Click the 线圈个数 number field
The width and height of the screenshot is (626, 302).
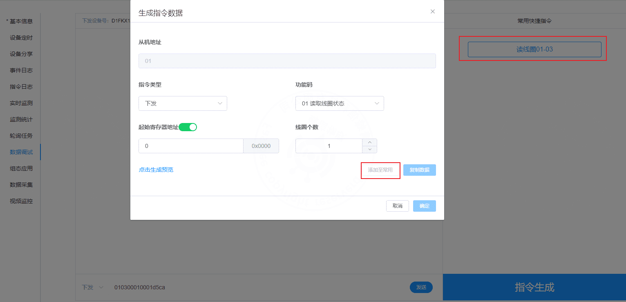tap(329, 146)
